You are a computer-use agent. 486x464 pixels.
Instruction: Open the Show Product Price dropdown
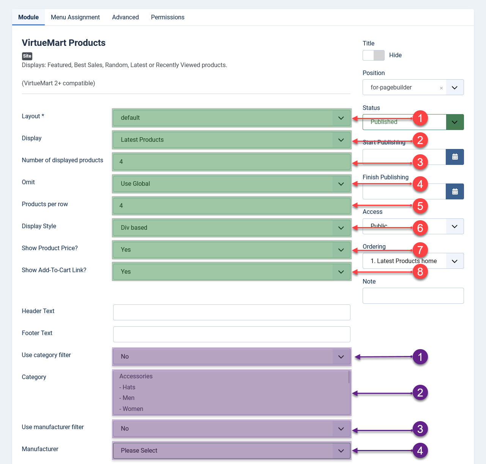pos(232,250)
